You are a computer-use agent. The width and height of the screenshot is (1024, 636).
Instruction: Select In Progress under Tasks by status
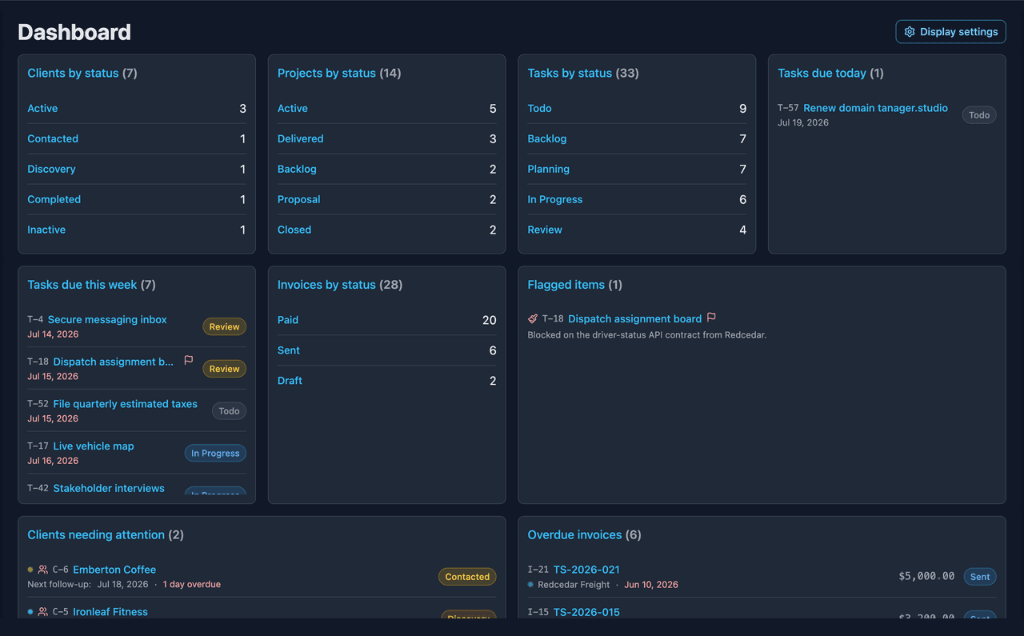pos(555,200)
